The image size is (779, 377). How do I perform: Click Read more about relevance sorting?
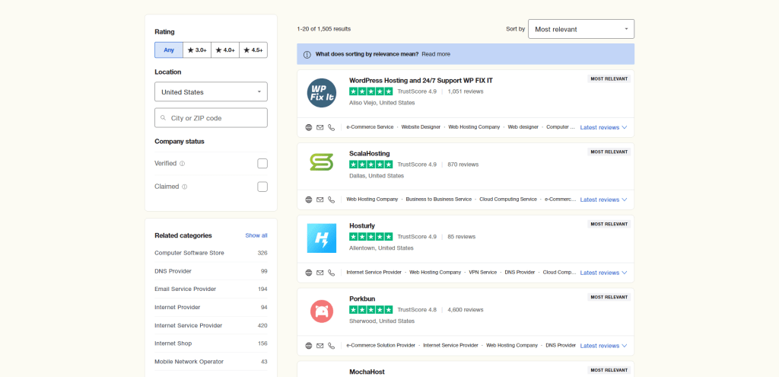436,54
